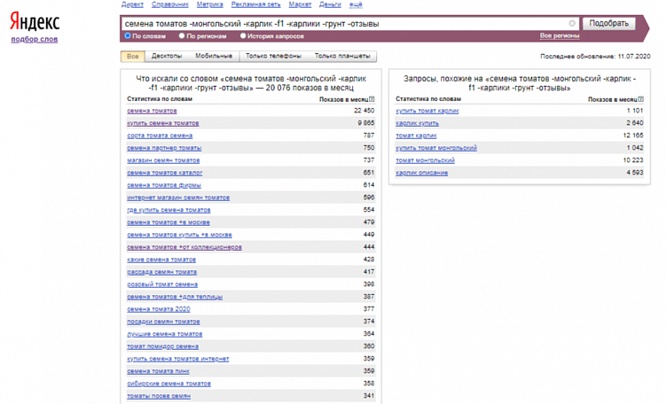Open the 'магазин семян томатов' link
The image size is (666, 404).
(x=163, y=160)
